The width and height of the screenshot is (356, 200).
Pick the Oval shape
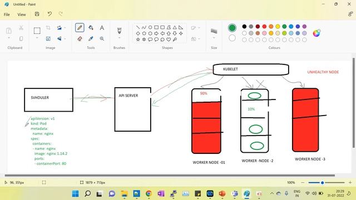click(x=150, y=27)
